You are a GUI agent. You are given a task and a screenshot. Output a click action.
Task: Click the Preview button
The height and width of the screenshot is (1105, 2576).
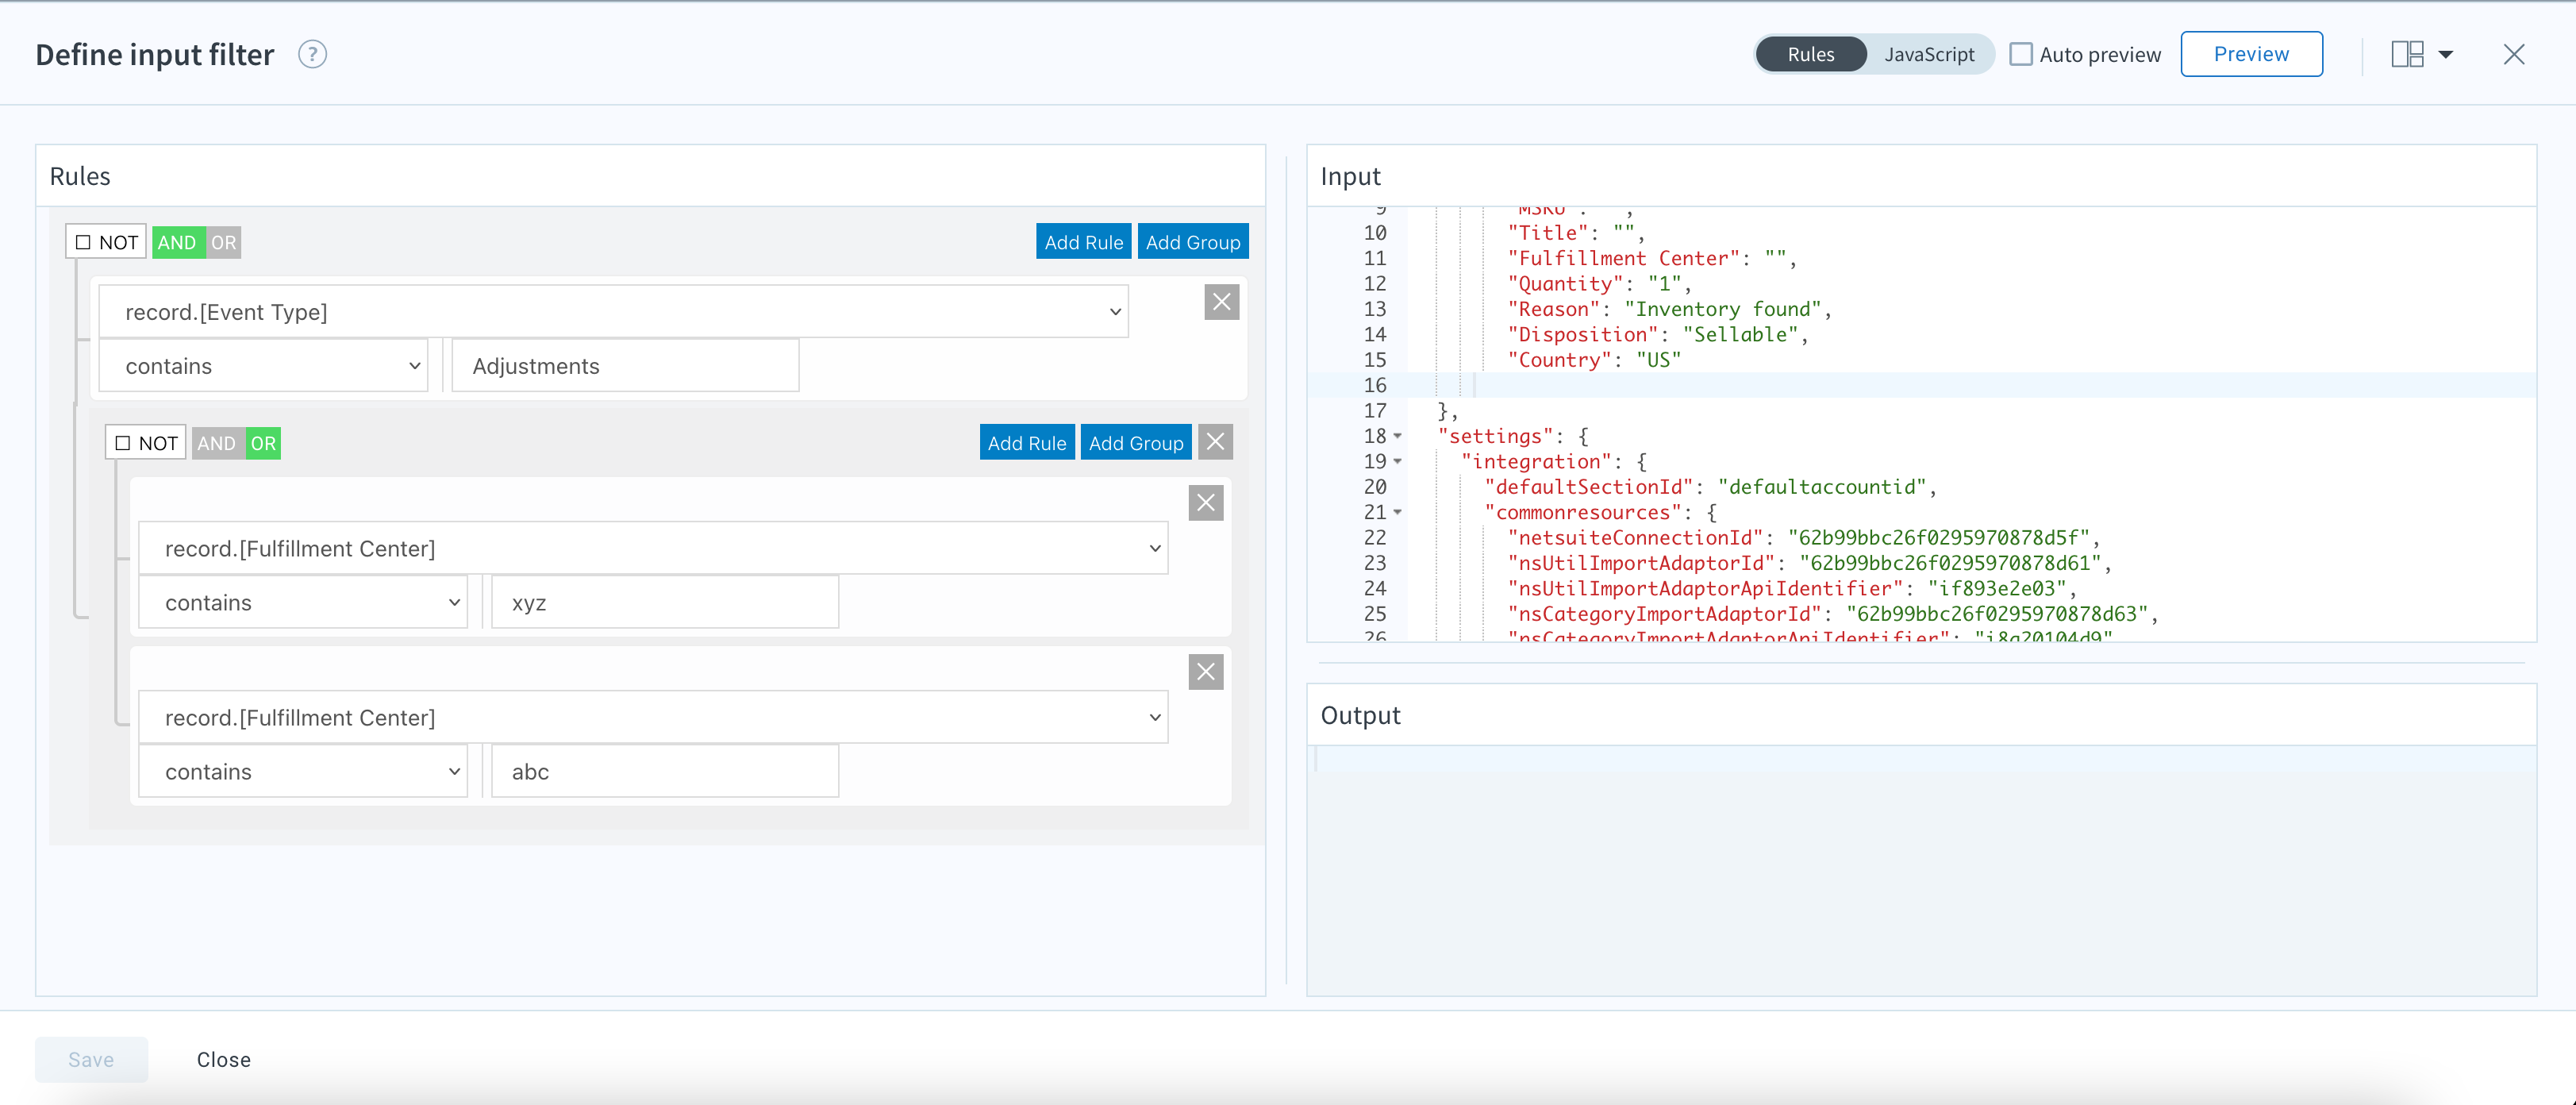[x=2251, y=54]
